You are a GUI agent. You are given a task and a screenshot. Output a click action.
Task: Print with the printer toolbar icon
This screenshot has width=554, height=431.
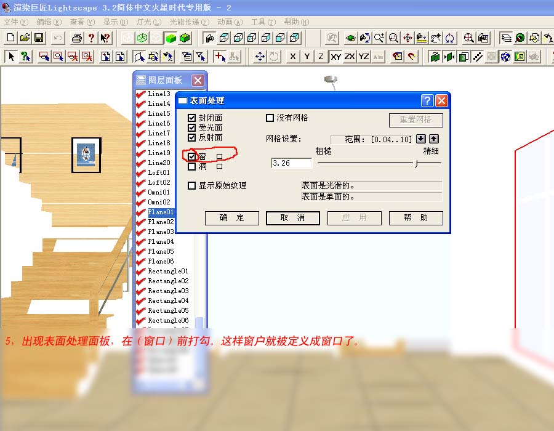[x=77, y=38]
